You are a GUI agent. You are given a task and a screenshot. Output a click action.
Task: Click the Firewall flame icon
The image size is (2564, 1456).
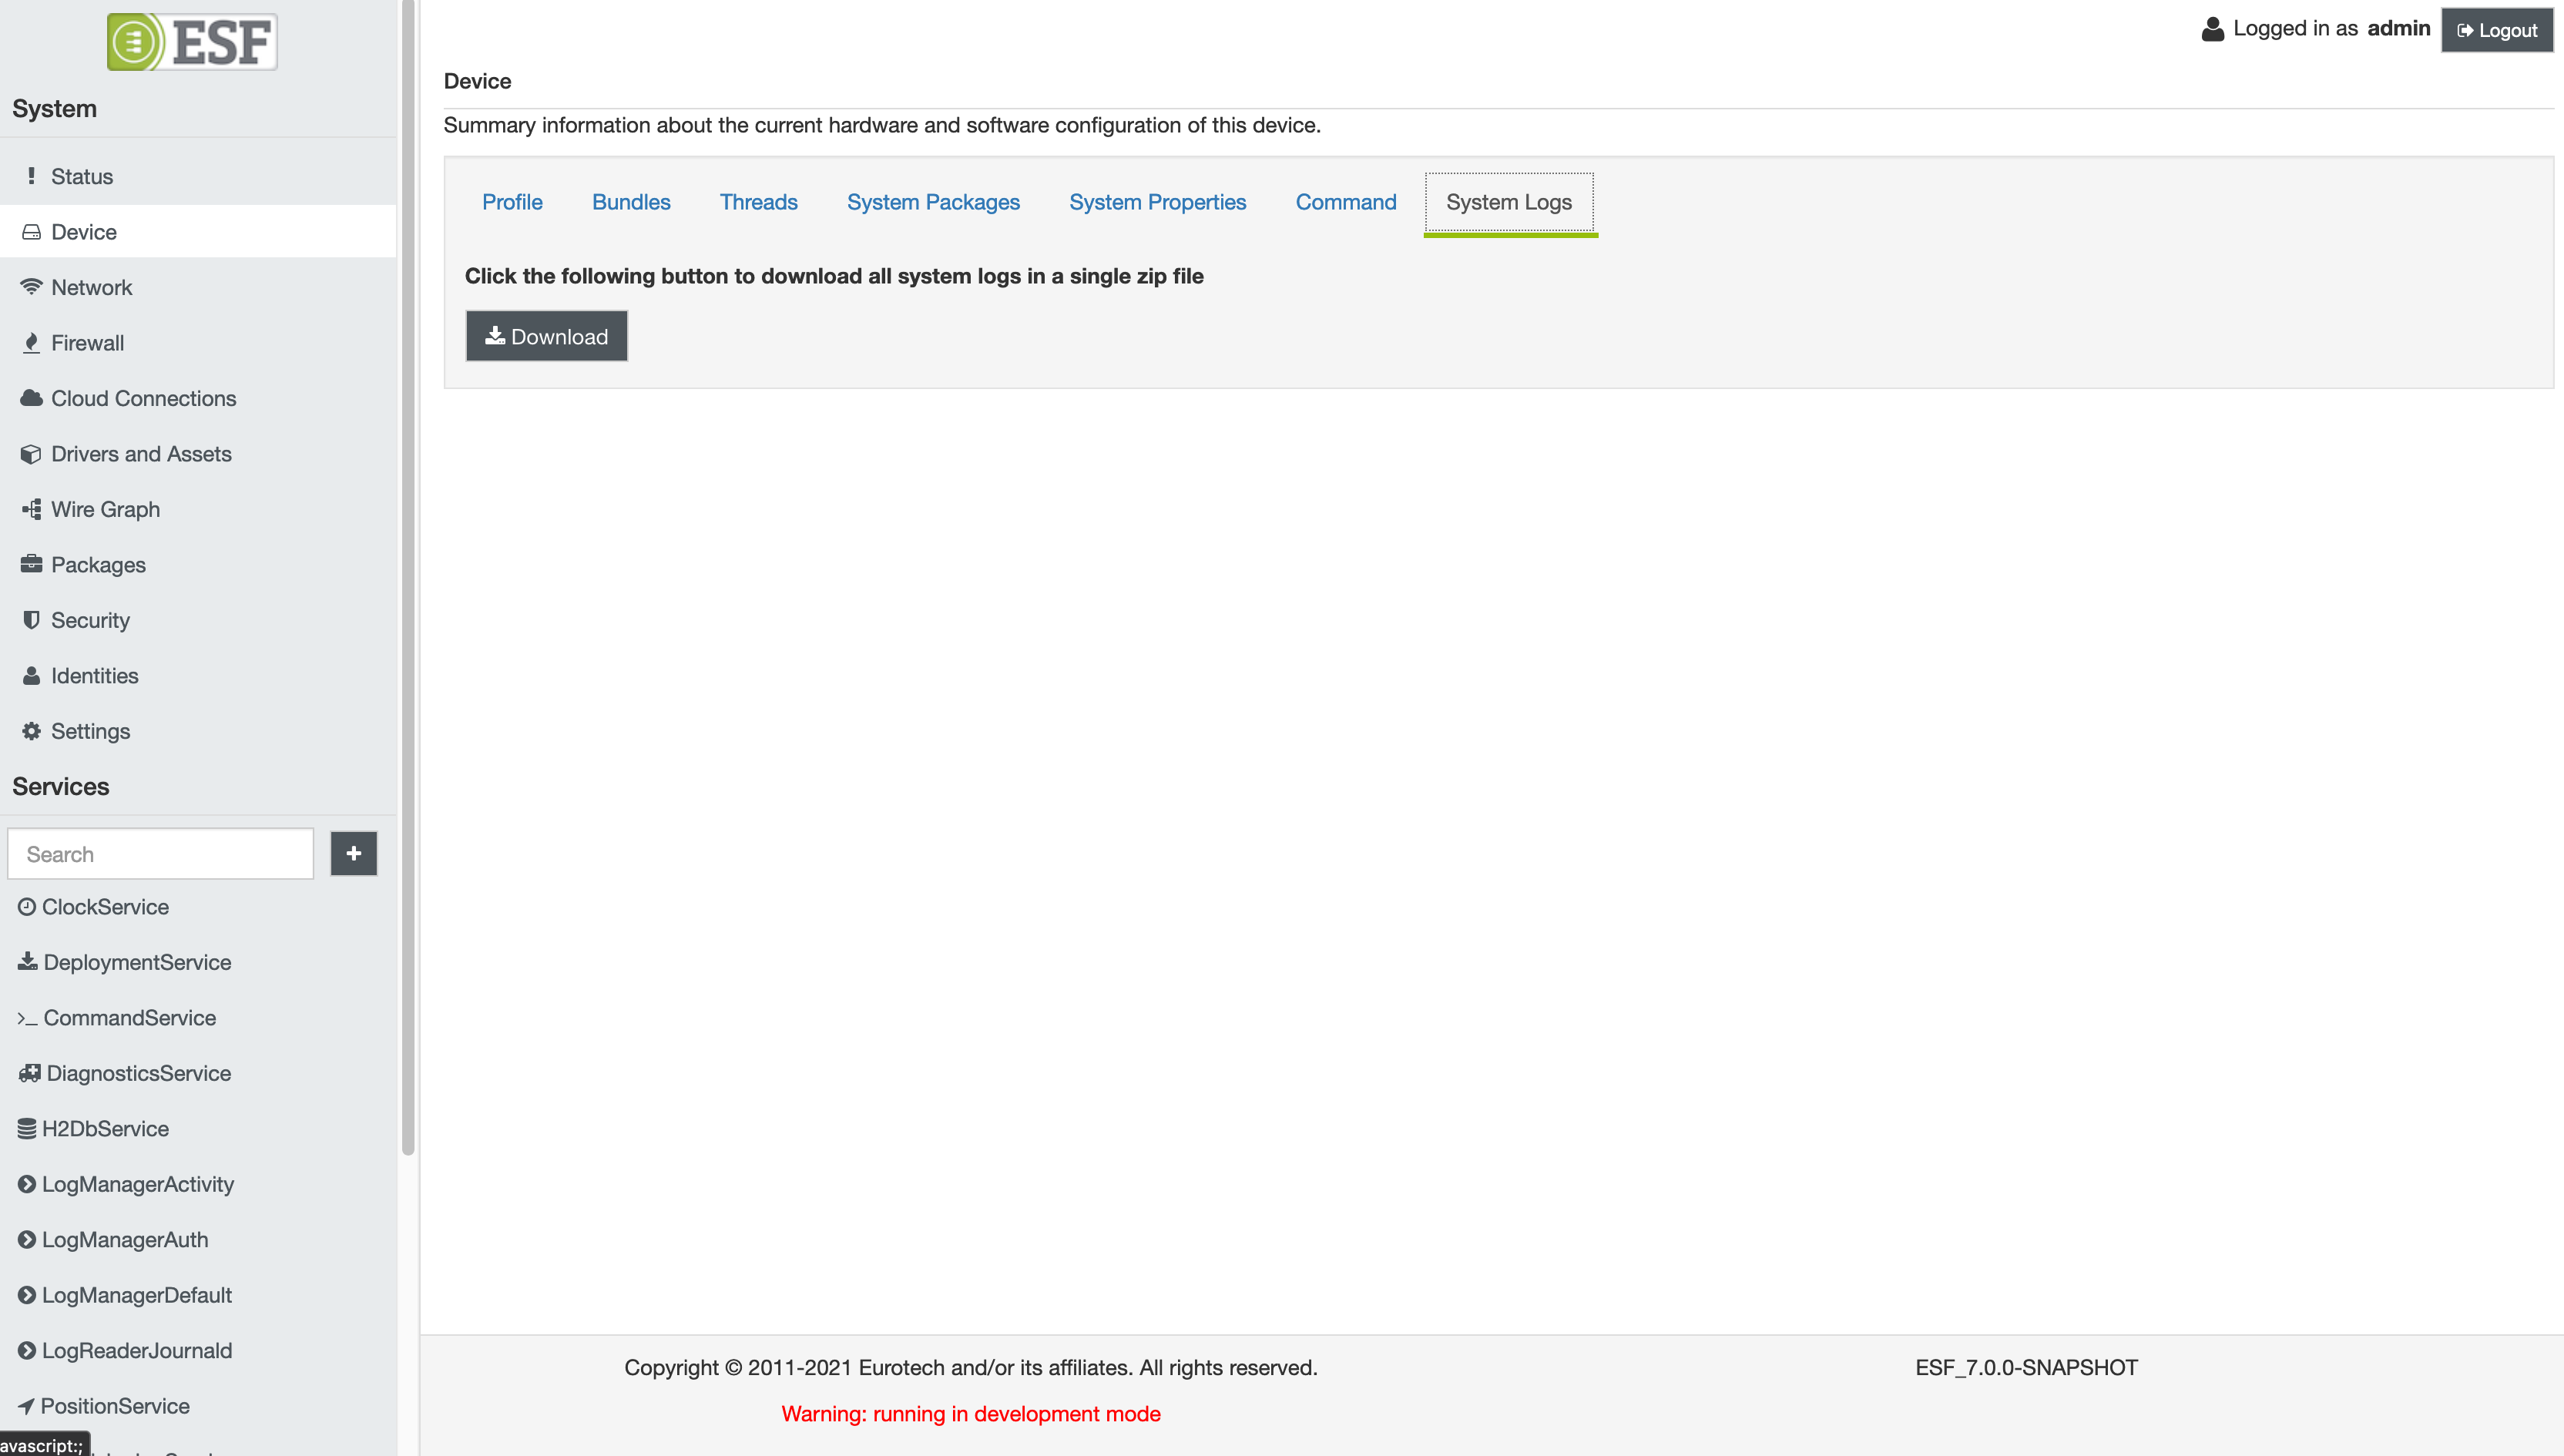(x=31, y=343)
